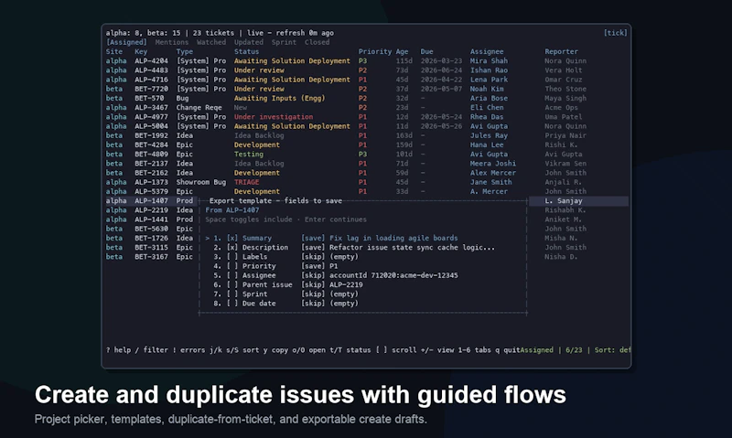Screen dimensions: 732x438
Task: Select ticket ALP-2219 in list
Action: pyautogui.click(x=151, y=210)
